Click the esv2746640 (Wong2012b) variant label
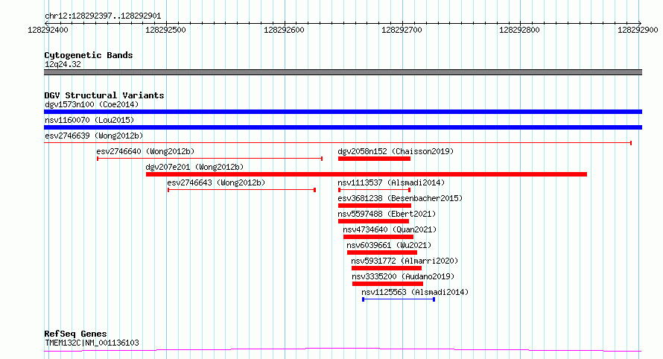Screen dimensions: 663x359 (x=145, y=151)
